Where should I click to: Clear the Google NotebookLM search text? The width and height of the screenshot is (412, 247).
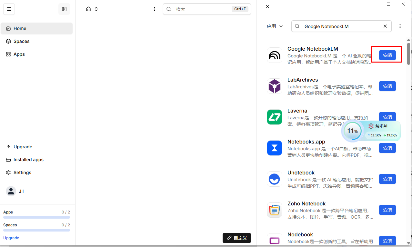click(x=385, y=26)
